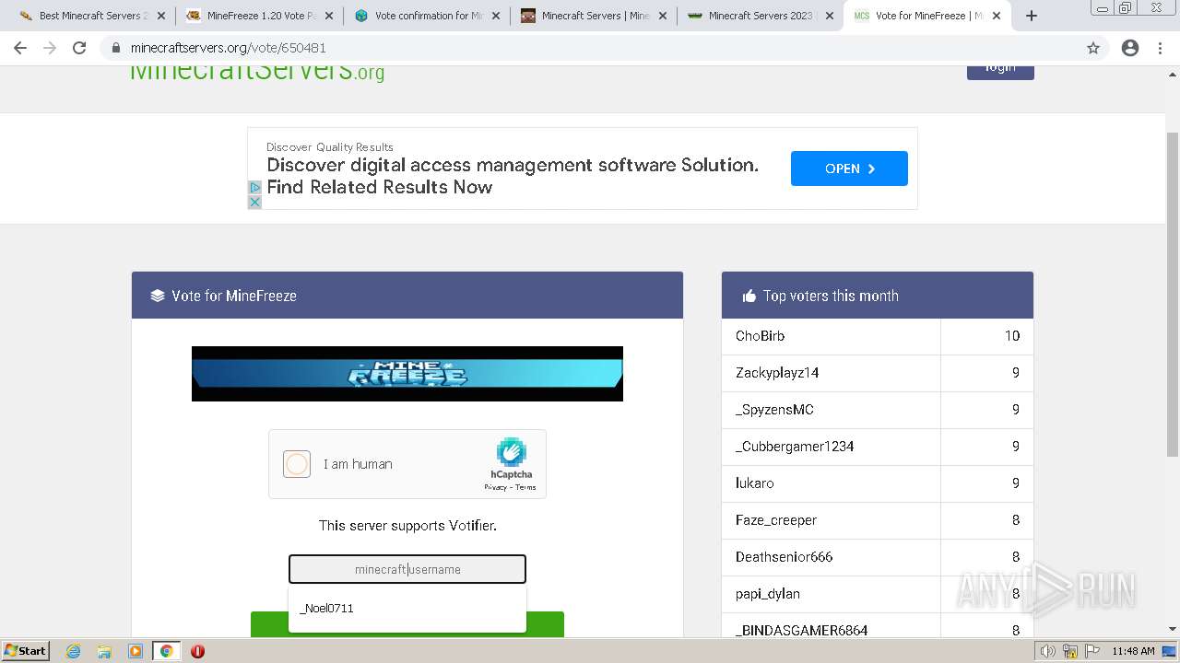
Task: Select top voter ChoBirb
Action: tap(761, 336)
